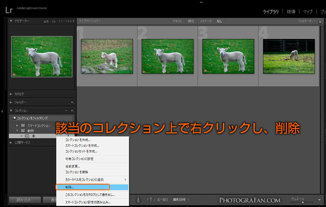This screenshot has height=207, width=326.
Task: Open the toolbar content dropdown arrow
Action: (319, 200)
